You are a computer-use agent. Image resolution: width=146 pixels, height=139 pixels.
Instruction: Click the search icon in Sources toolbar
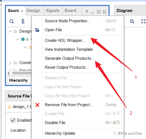(x=12, y=21)
